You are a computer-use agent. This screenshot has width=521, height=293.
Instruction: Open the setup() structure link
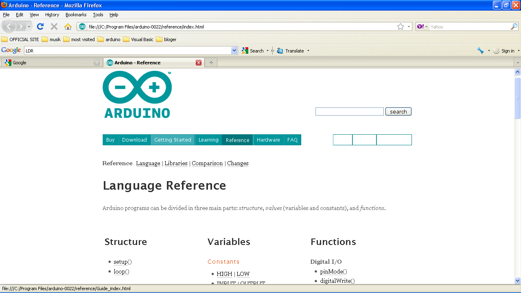(x=123, y=262)
